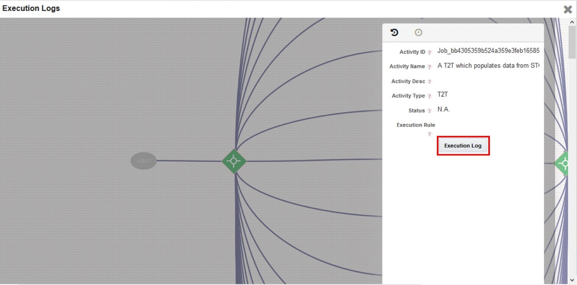This screenshot has width=577, height=285.
Task: Click the Execution Log button
Action: point(463,146)
